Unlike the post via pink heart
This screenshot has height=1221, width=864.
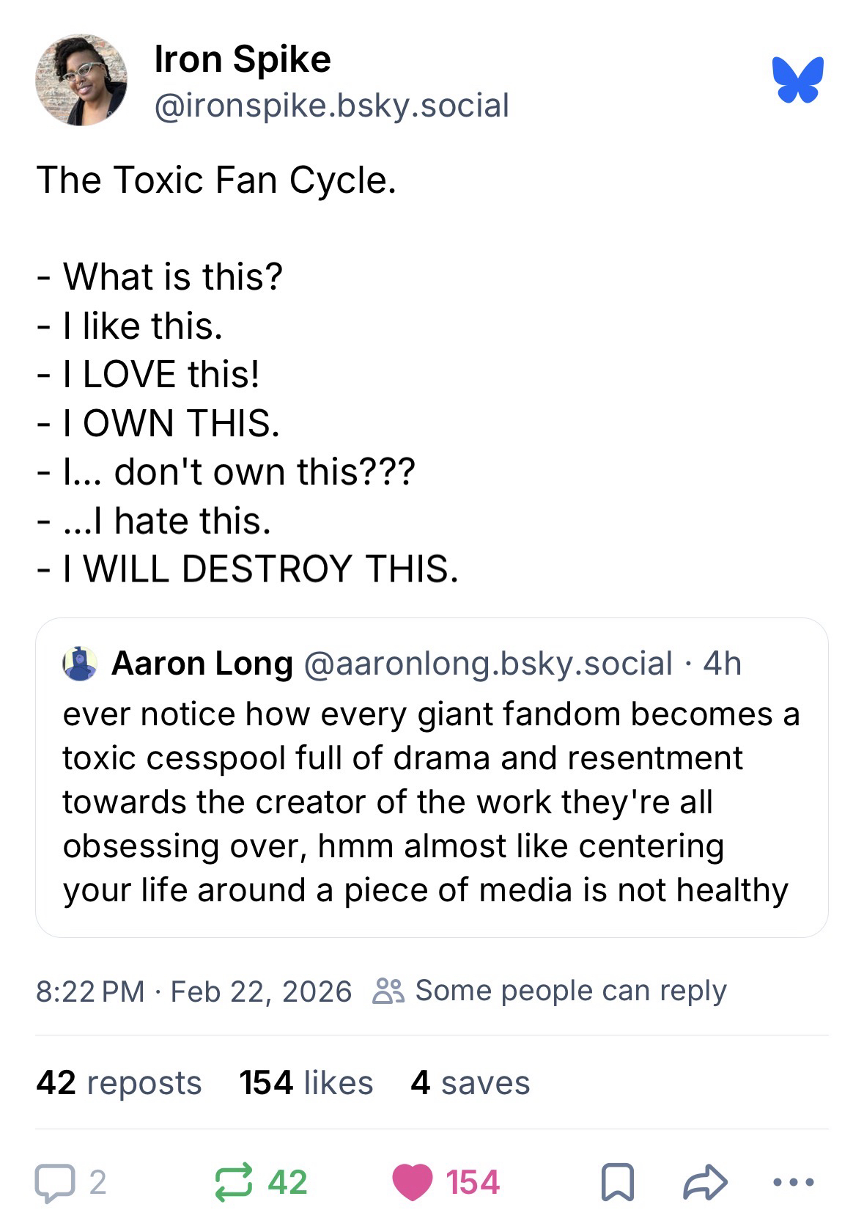(412, 1182)
